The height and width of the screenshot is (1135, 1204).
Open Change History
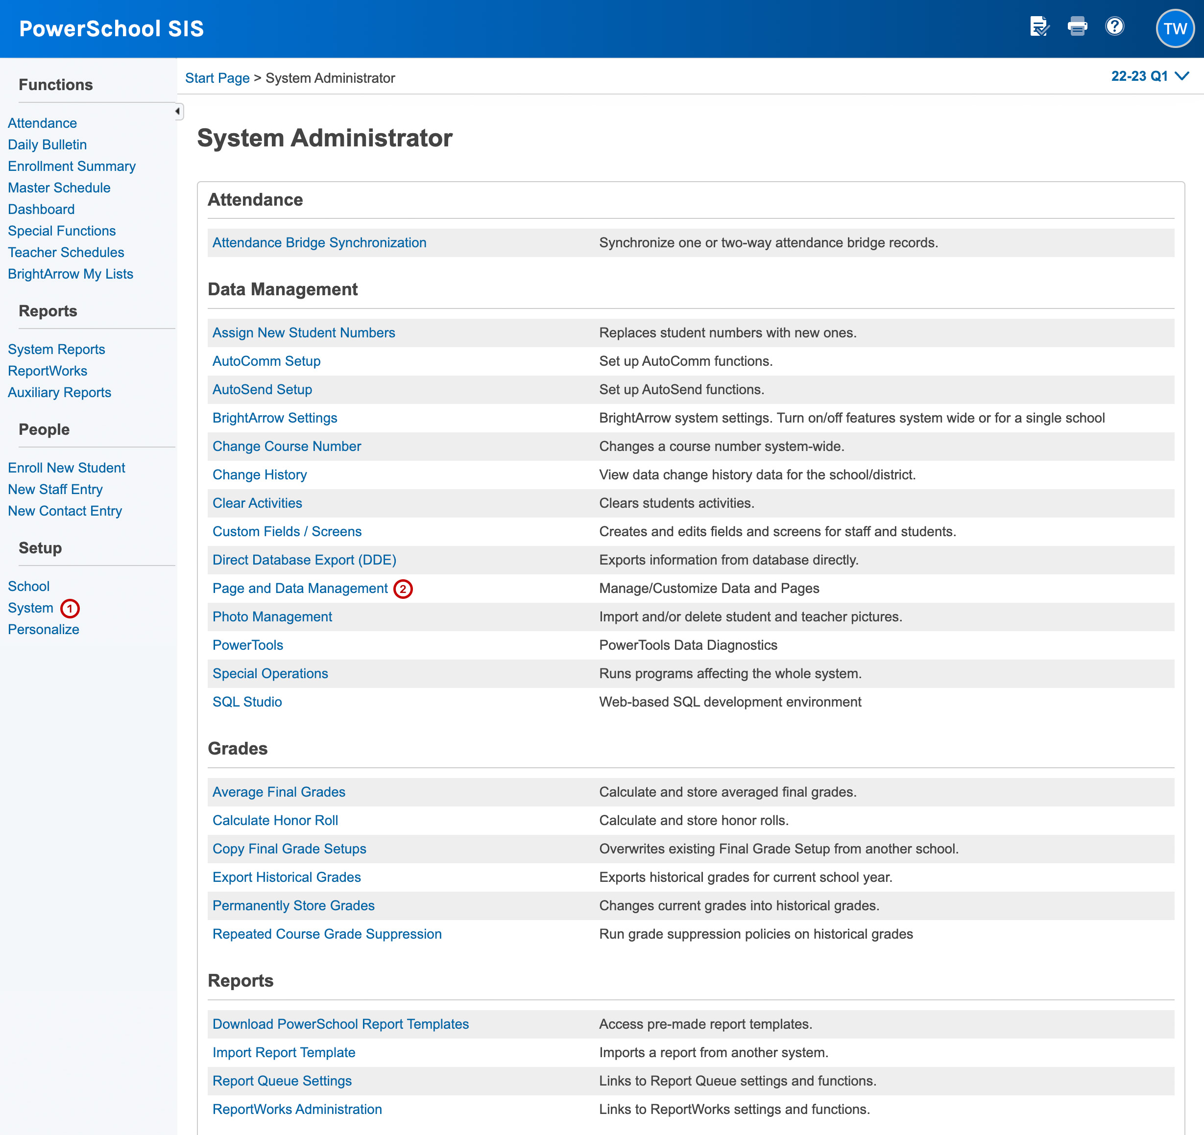[260, 475]
